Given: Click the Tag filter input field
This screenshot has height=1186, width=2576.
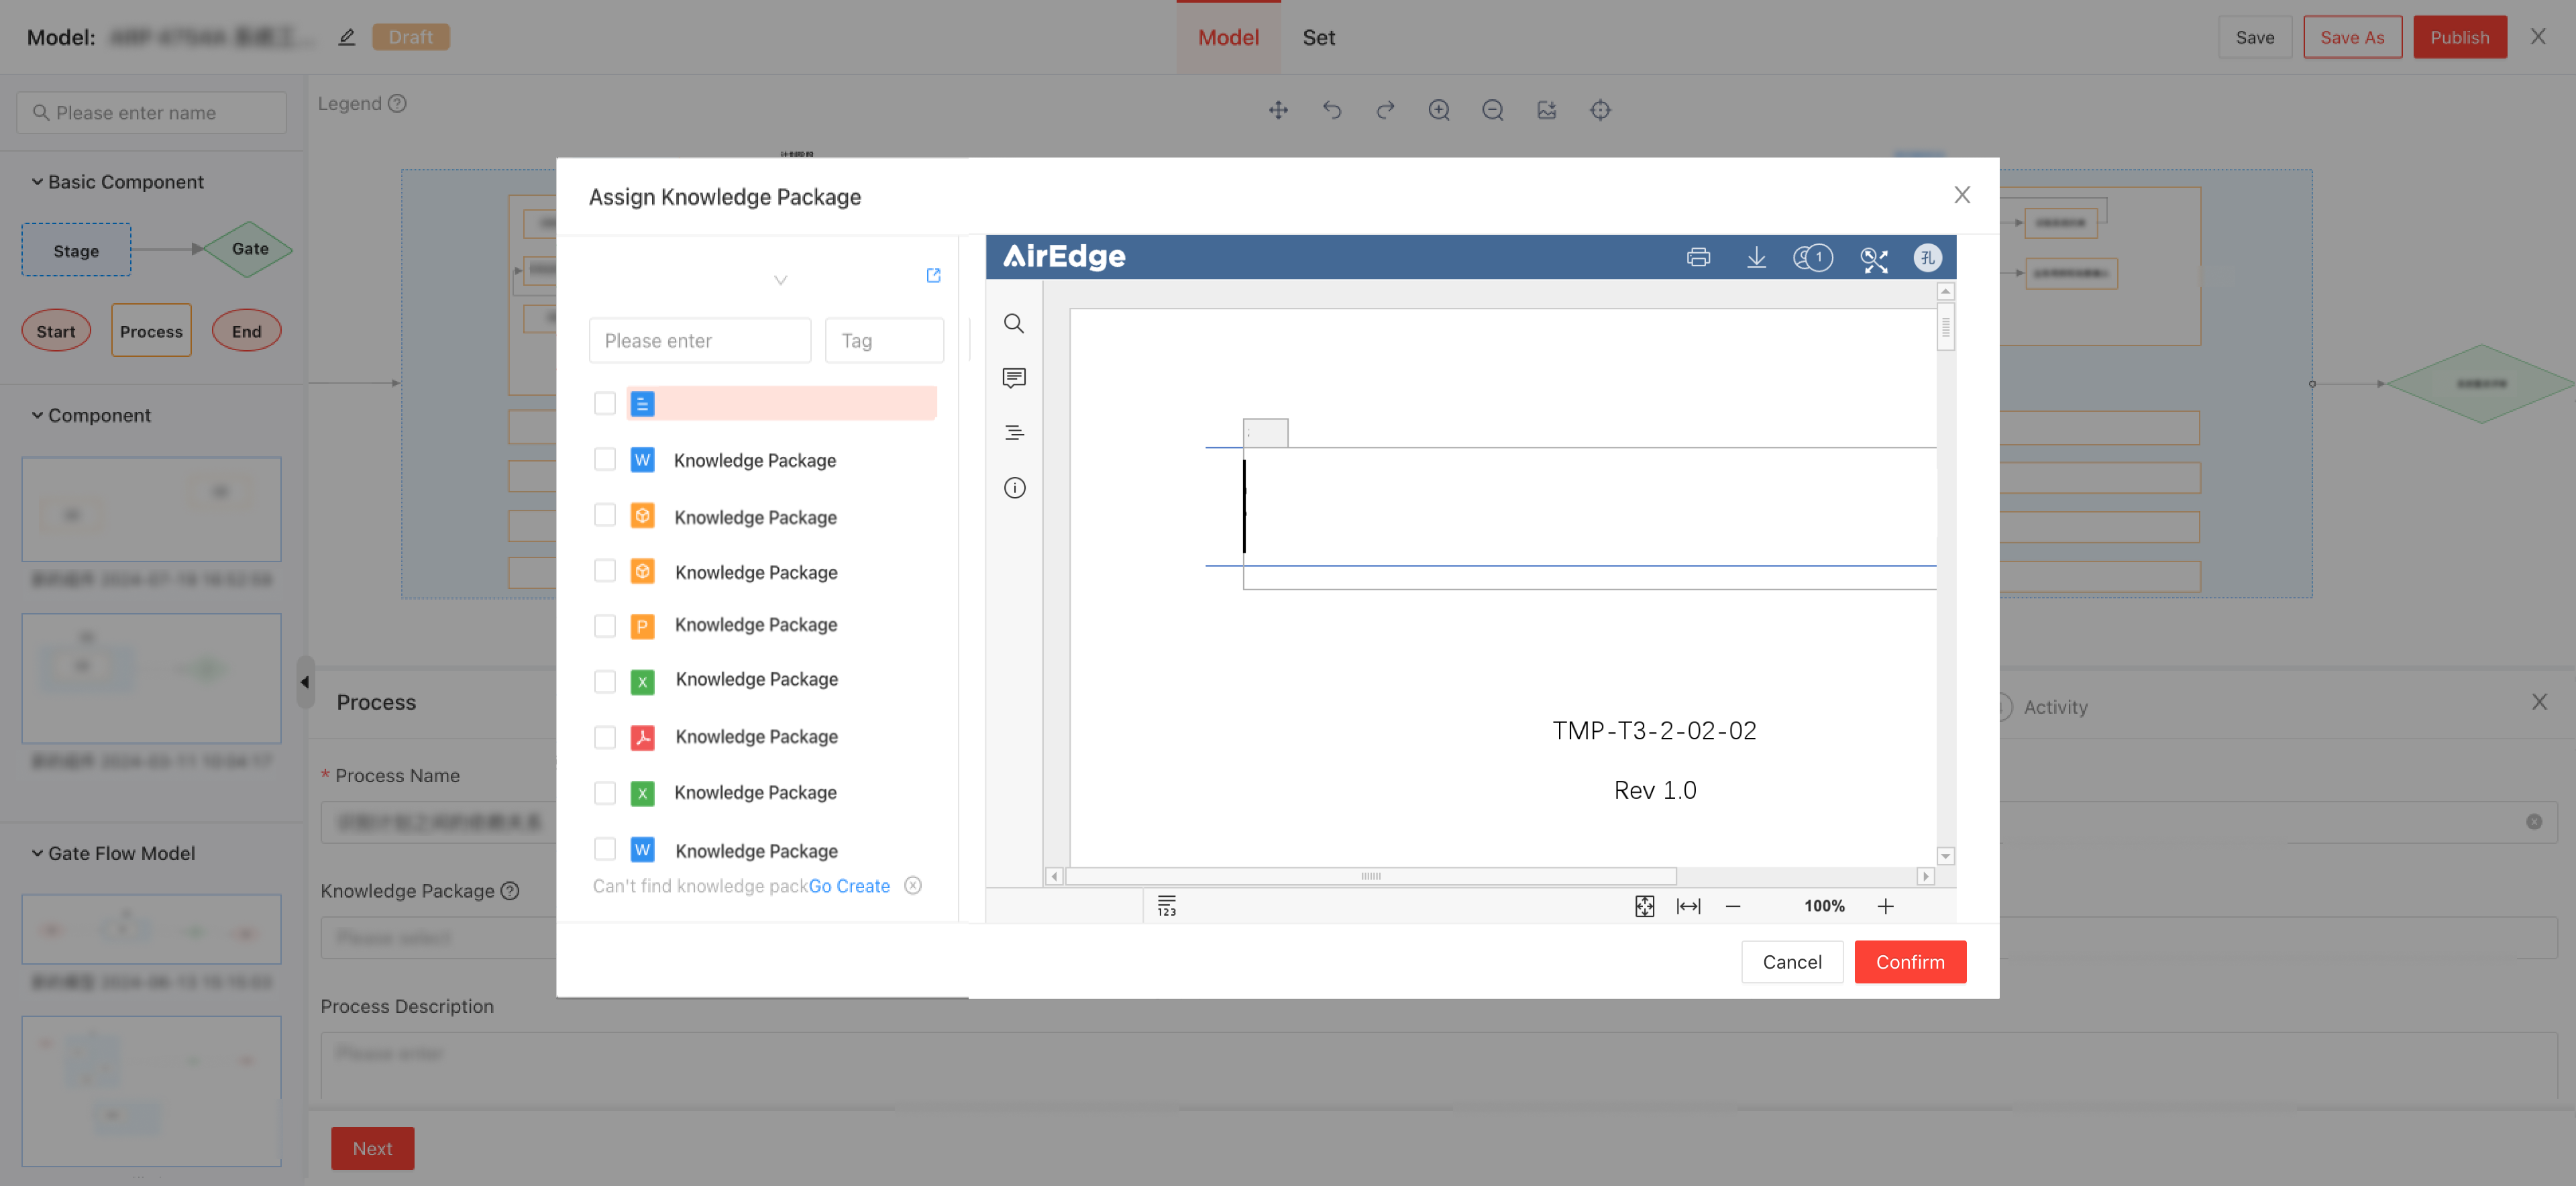Looking at the screenshot, I should click(x=883, y=340).
